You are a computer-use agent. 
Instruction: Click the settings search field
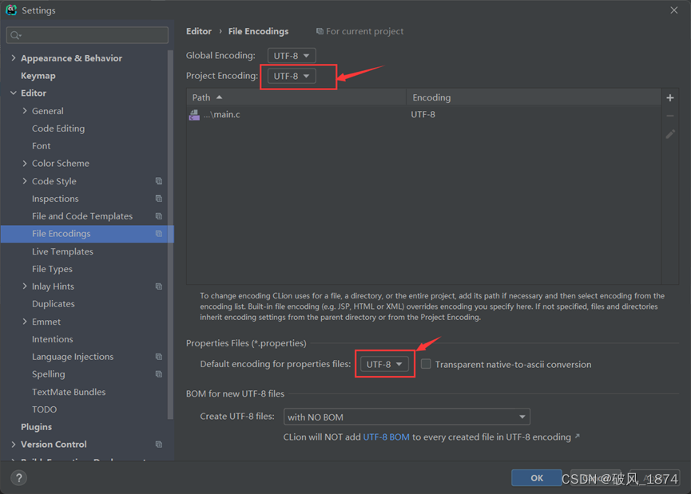(x=87, y=35)
